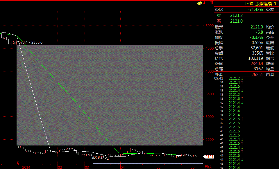279x169 pixels.
Task: Click the 2121 current price tag on axis
Action: [x=209, y=157]
